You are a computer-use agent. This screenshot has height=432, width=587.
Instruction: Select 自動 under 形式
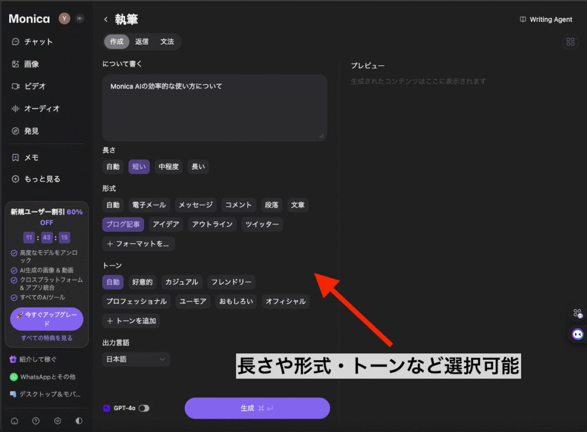[x=113, y=205]
